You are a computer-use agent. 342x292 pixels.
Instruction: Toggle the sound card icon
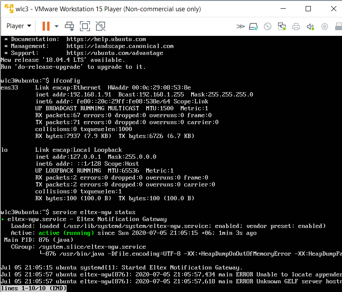[x=310, y=27]
